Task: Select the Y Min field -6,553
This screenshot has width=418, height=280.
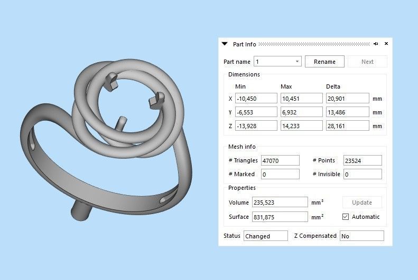Action: click(256, 112)
